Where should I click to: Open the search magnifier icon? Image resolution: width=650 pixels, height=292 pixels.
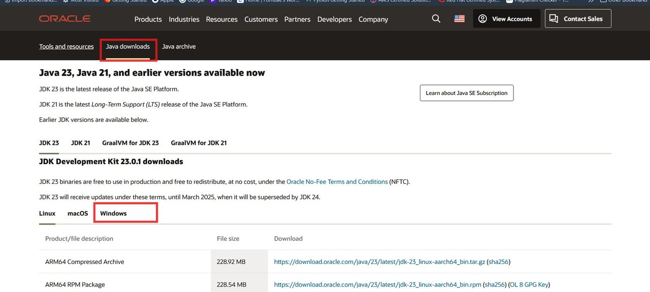coord(436,19)
